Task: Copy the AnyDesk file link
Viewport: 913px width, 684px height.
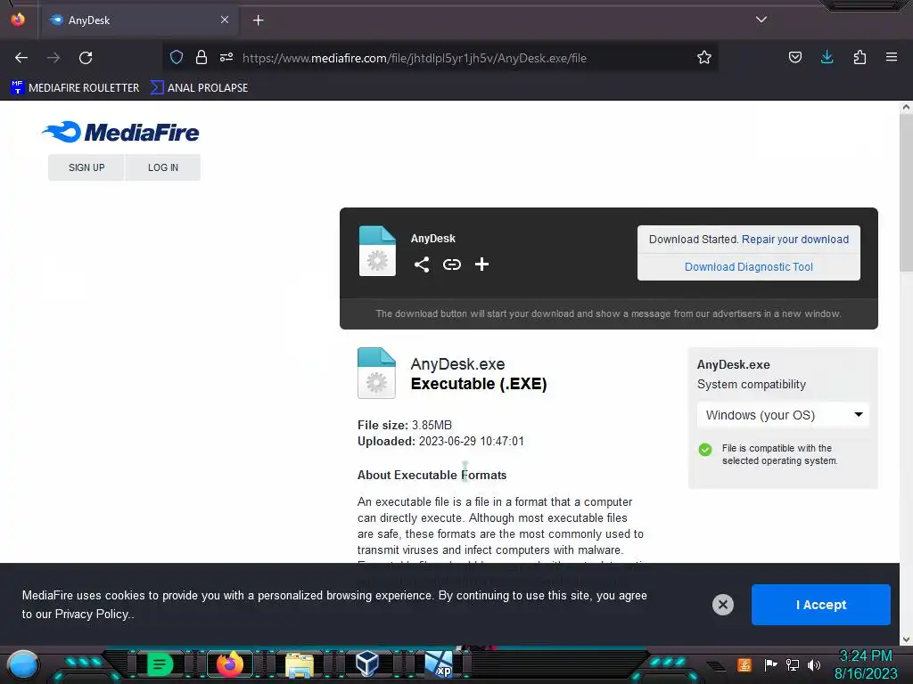Action: (x=452, y=265)
